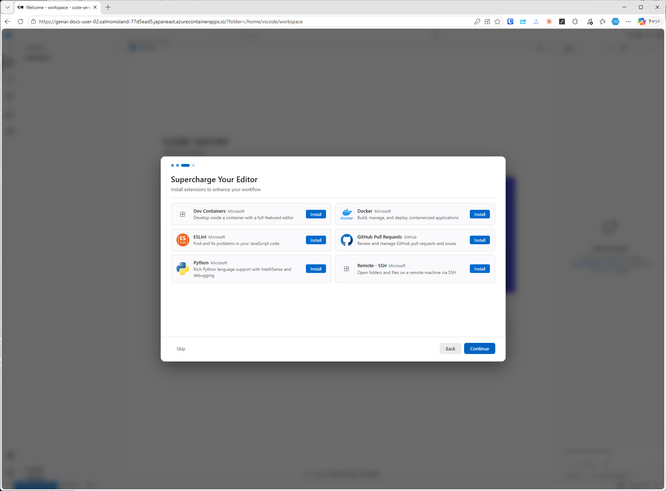Click the GitHub Pull Requests octocat icon

coord(346,240)
